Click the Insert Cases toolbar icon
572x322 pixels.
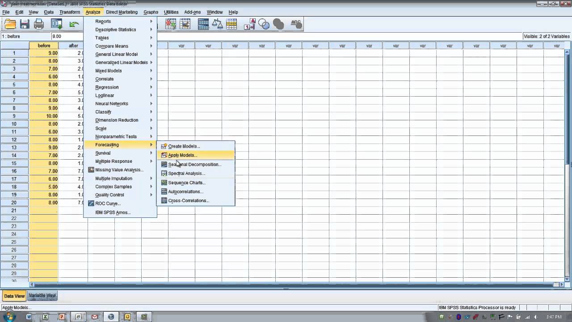coord(171,25)
